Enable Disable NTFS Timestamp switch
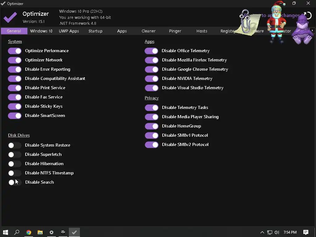316x237 pixels. tap(15, 173)
